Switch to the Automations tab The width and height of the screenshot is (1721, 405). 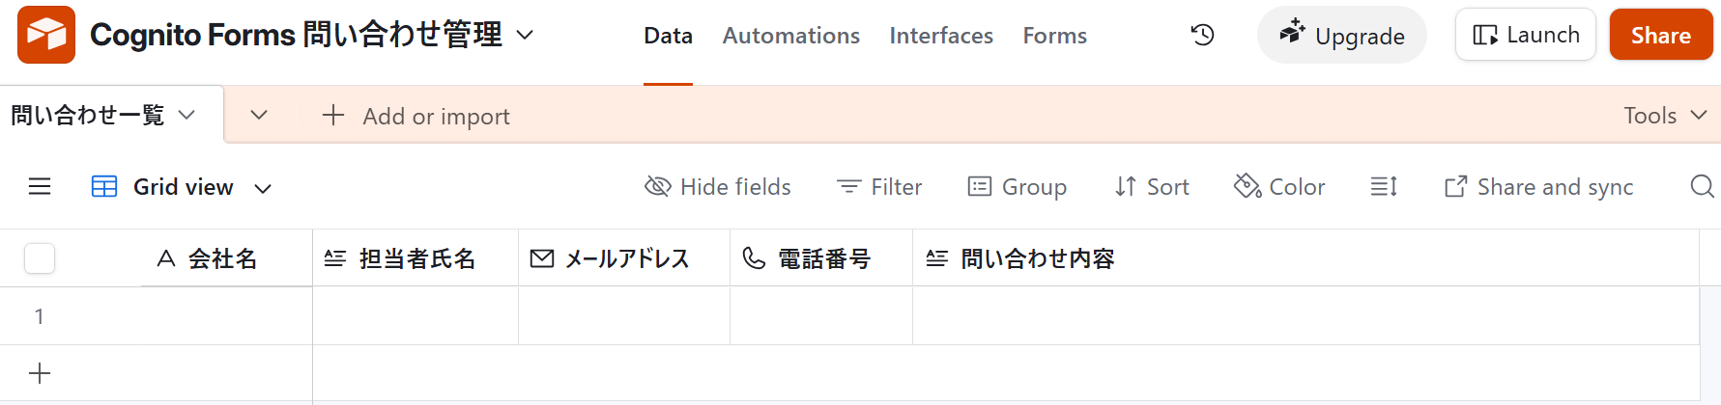tap(790, 36)
